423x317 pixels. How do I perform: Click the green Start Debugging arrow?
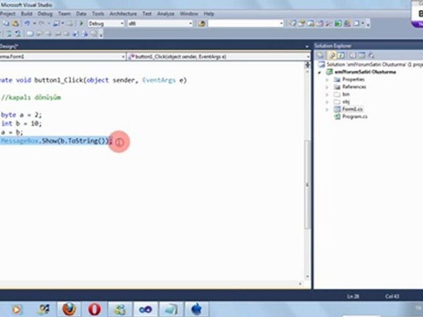click(x=81, y=23)
